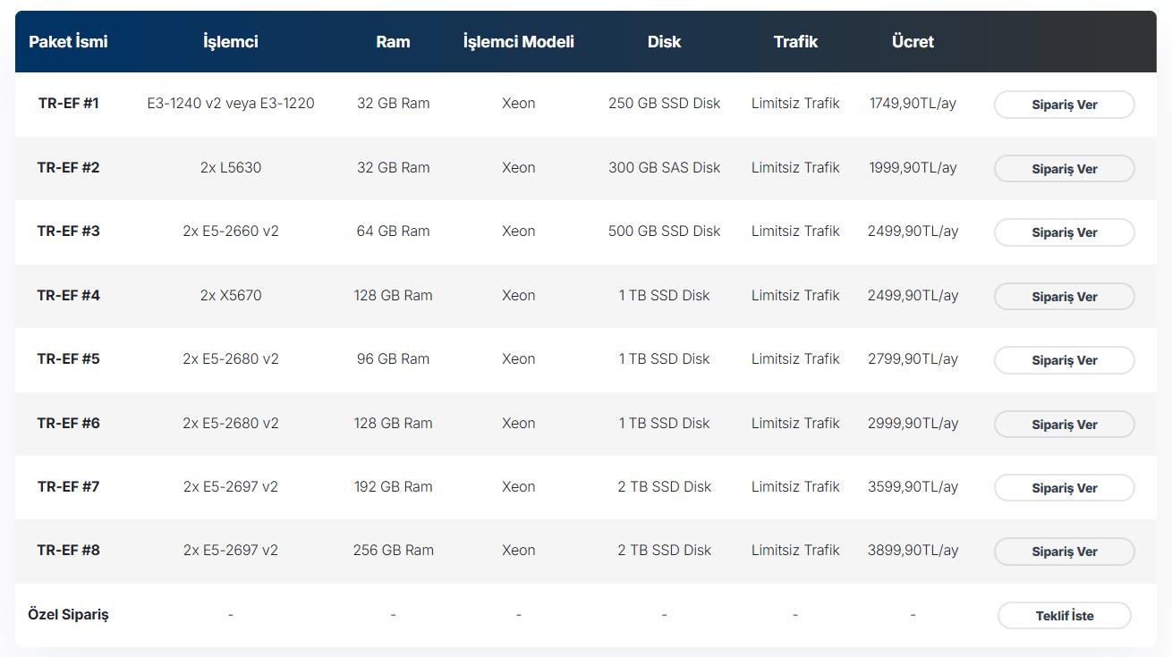This screenshot has height=657, width=1172.
Task: Click the Ücret column header
Action: (x=913, y=42)
